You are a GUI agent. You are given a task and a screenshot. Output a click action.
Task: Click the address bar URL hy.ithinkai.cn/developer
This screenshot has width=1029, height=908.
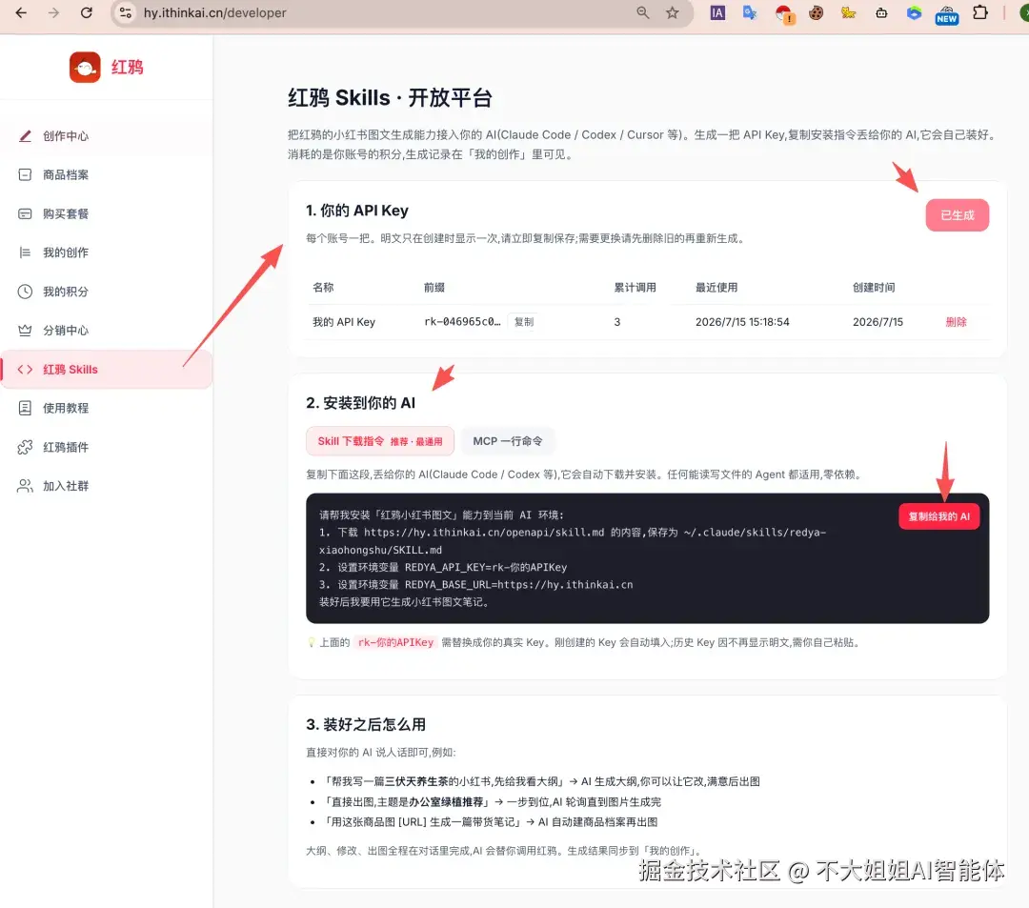[214, 12]
